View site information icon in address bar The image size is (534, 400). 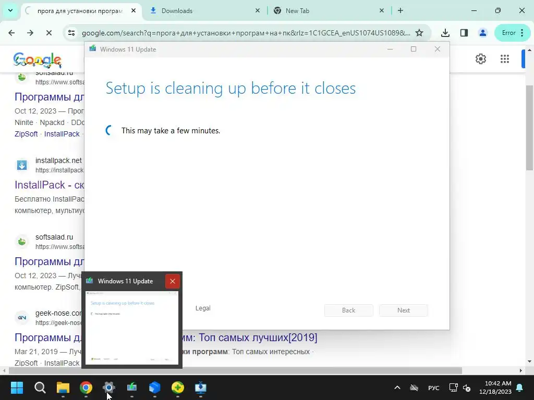(71, 33)
